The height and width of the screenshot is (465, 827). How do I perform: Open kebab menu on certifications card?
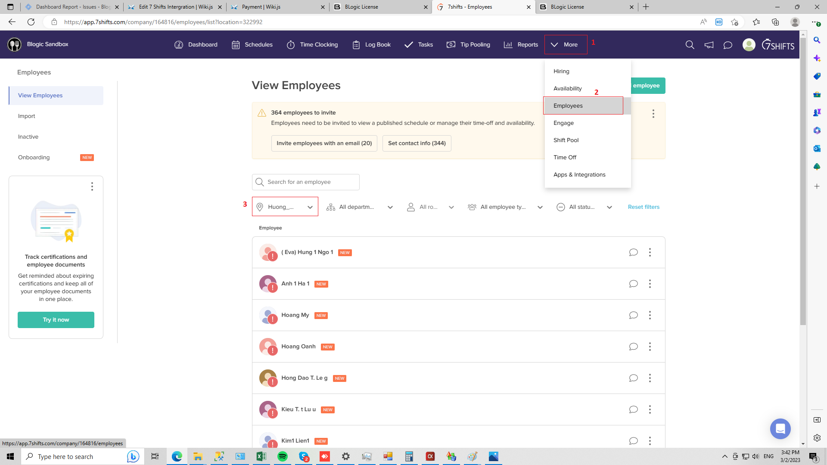92,186
